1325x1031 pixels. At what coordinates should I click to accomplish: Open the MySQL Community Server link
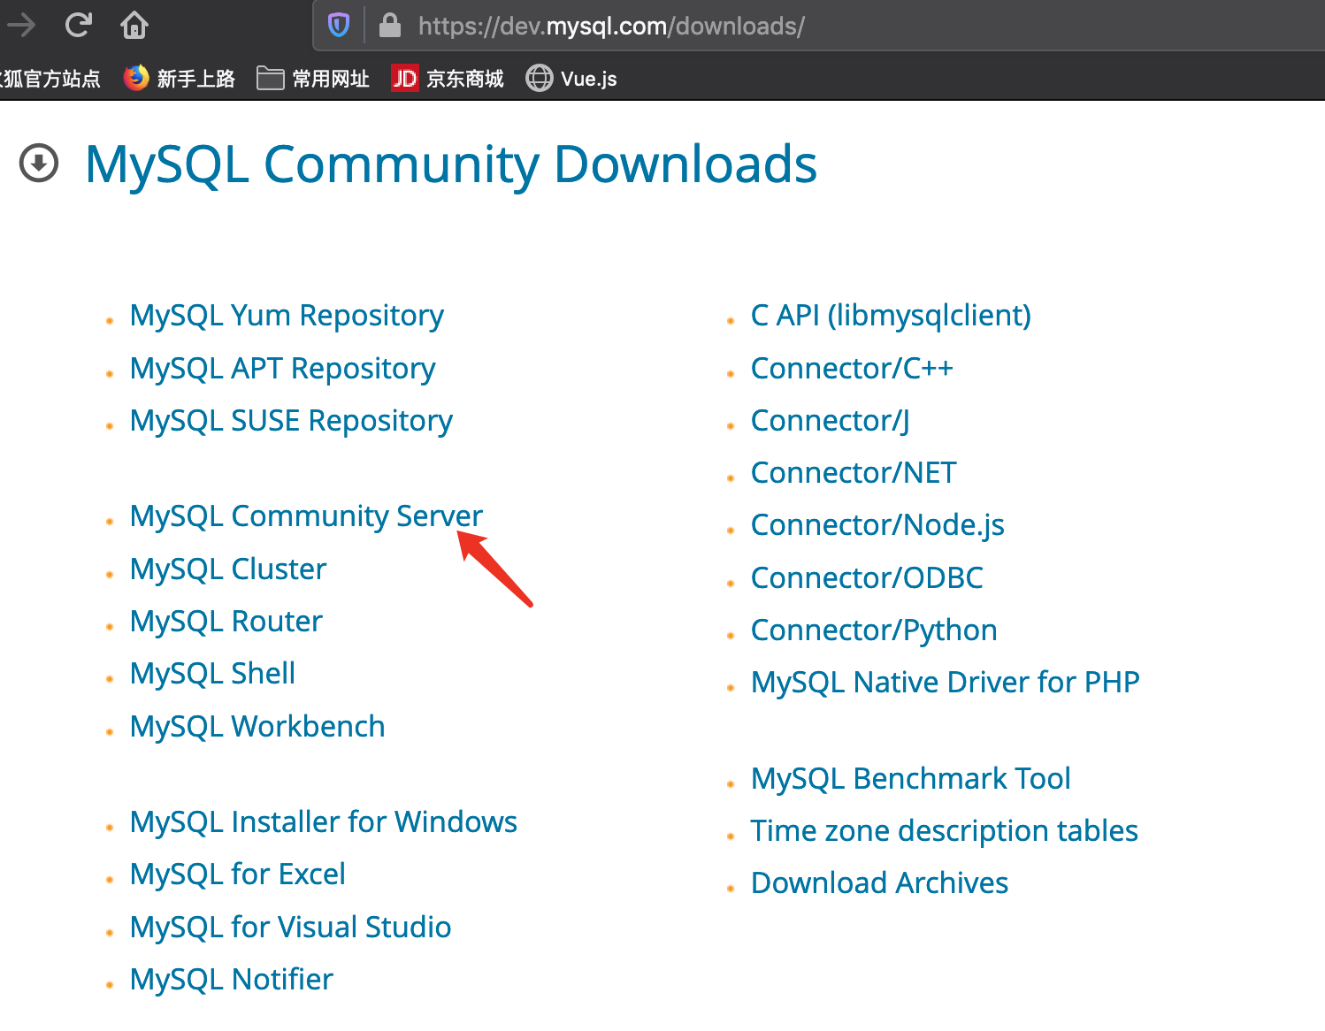(x=306, y=515)
